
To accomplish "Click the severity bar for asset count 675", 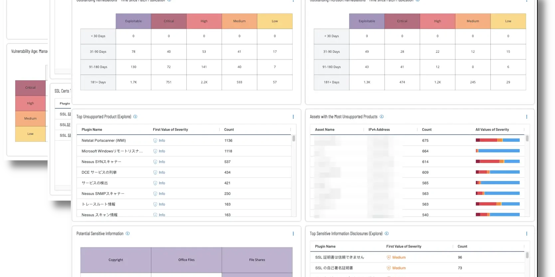I will 497,140.
